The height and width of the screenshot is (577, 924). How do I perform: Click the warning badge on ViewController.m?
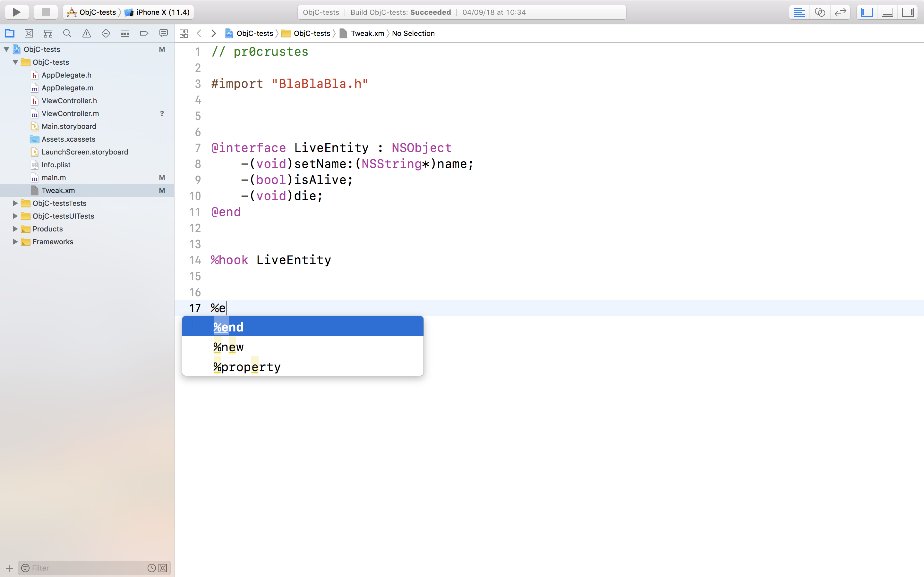(x=162, y=113)
